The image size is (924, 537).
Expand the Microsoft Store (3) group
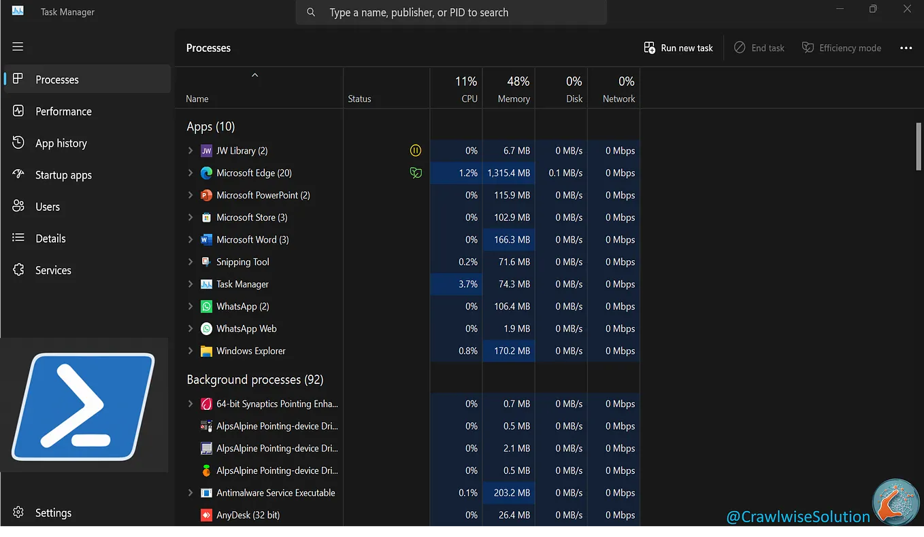191,218
